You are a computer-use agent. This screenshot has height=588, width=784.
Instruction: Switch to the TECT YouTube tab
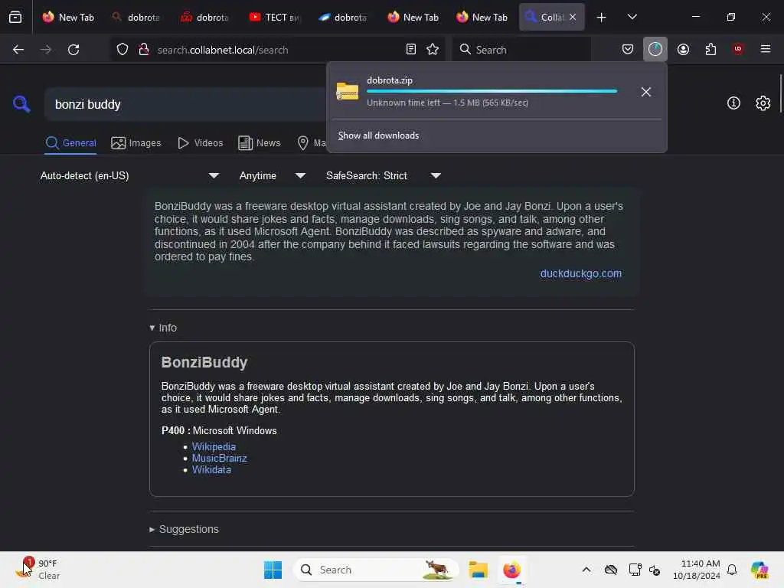(x=275, y=17)
